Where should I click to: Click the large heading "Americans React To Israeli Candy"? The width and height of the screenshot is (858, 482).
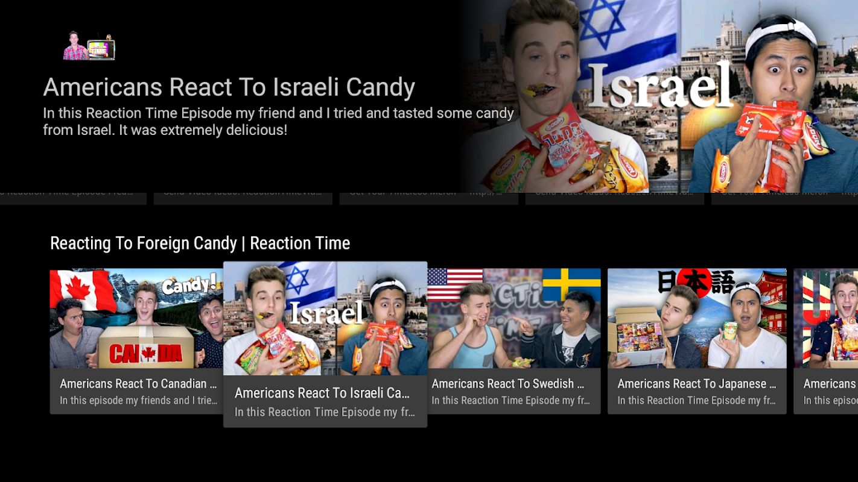click(229, 87)
